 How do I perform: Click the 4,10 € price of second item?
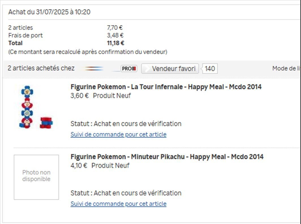click(79, 165)
